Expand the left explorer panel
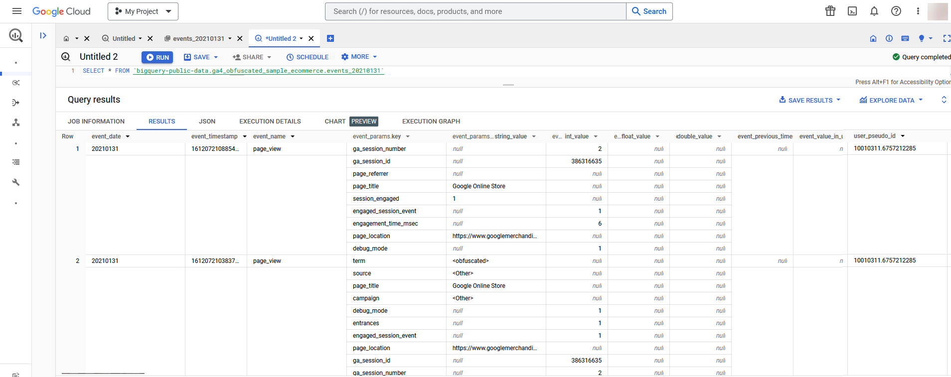Viewport: 951px width, 377px height. (43, 35)
